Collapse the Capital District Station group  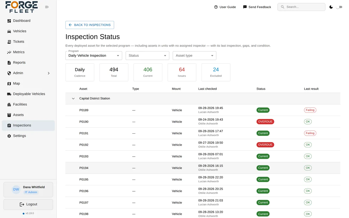click(x=73, y=99)
